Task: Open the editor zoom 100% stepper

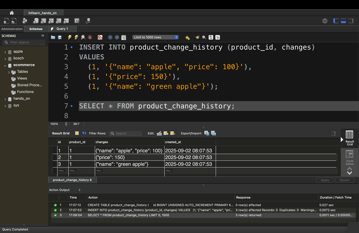Action: point(66,124)
